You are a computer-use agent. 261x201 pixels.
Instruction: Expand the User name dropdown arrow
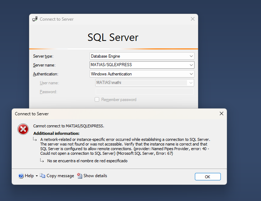191,83
